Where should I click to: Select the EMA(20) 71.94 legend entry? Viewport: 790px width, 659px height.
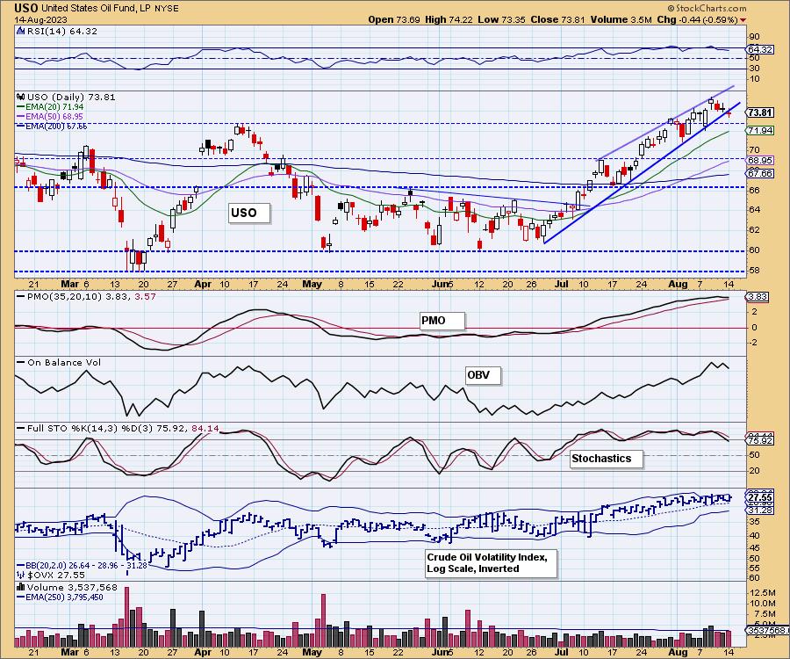click(51, 107)
